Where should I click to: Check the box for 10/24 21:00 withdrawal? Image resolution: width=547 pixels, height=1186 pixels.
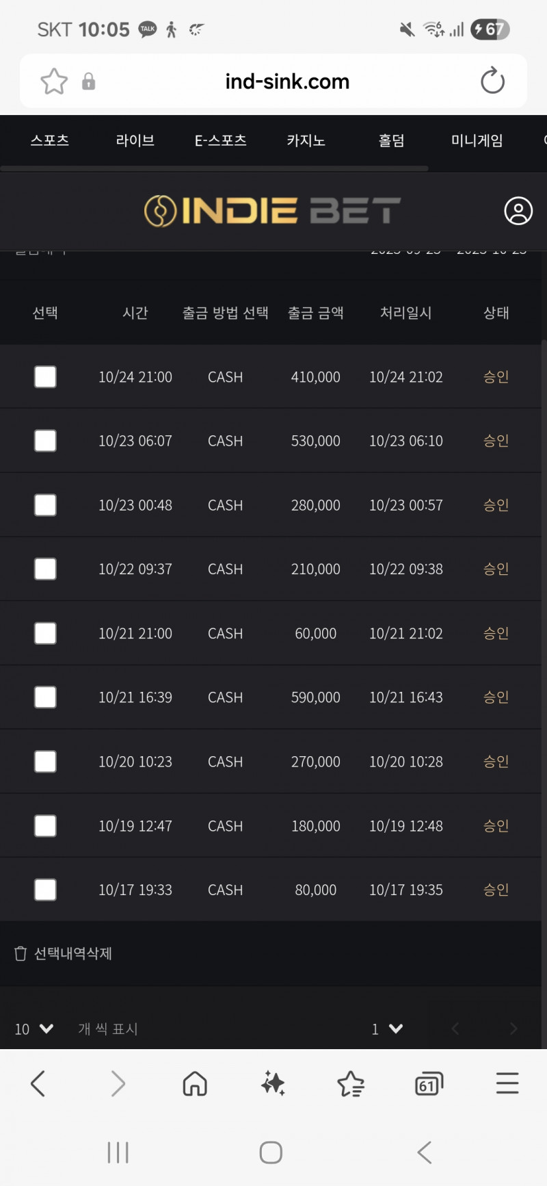(45, 377)
